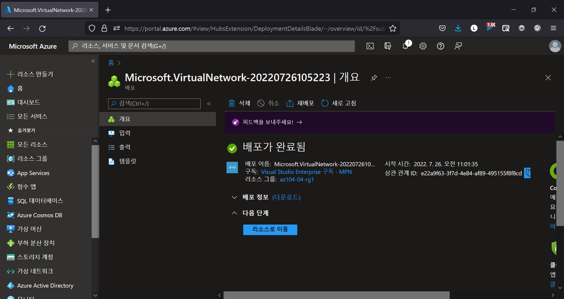Select 출력 in the deployment menu
Viewport: 564px width, 299px height.
pos(158,147)
